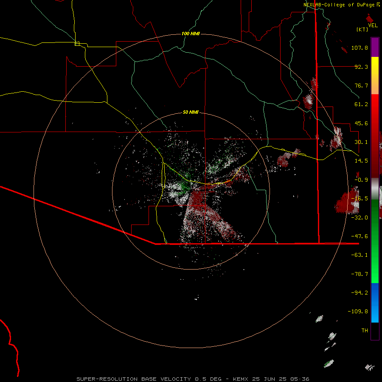Select the -47.6 scale value
Image resolution: width=382 pixels, height=382 pixels.
pos(360,236)
